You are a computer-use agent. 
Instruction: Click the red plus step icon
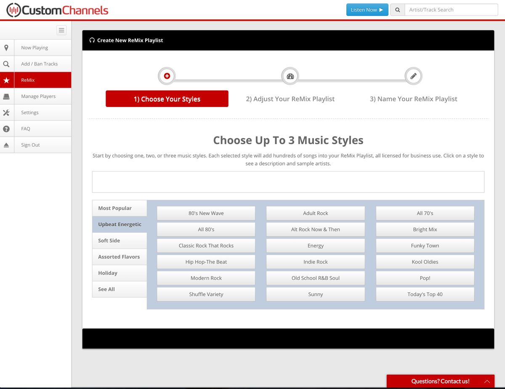point(167,76)
